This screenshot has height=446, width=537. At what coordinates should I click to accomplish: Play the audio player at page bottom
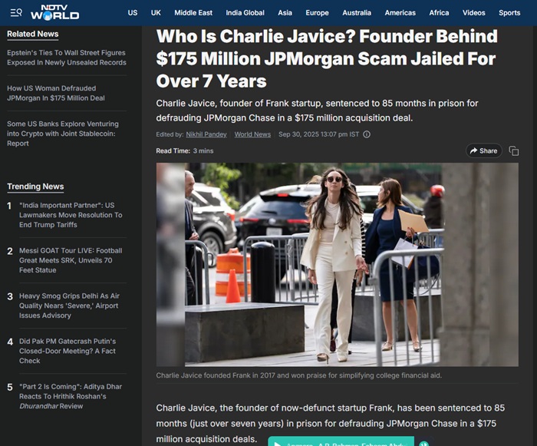[x=278, y=444]
